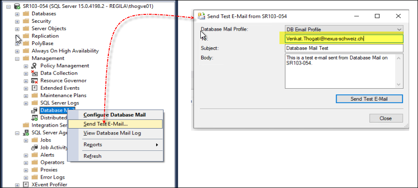The image size is (418, 188).
Task: Expand the Extended Events node
Action: [26, 88]
